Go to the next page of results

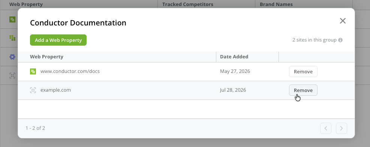(342, 128)
